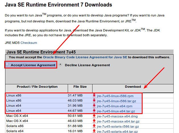Click the 31.96 MB file size cell
Image resolution: width=179 pixels, height=133 pixels.
75,106
